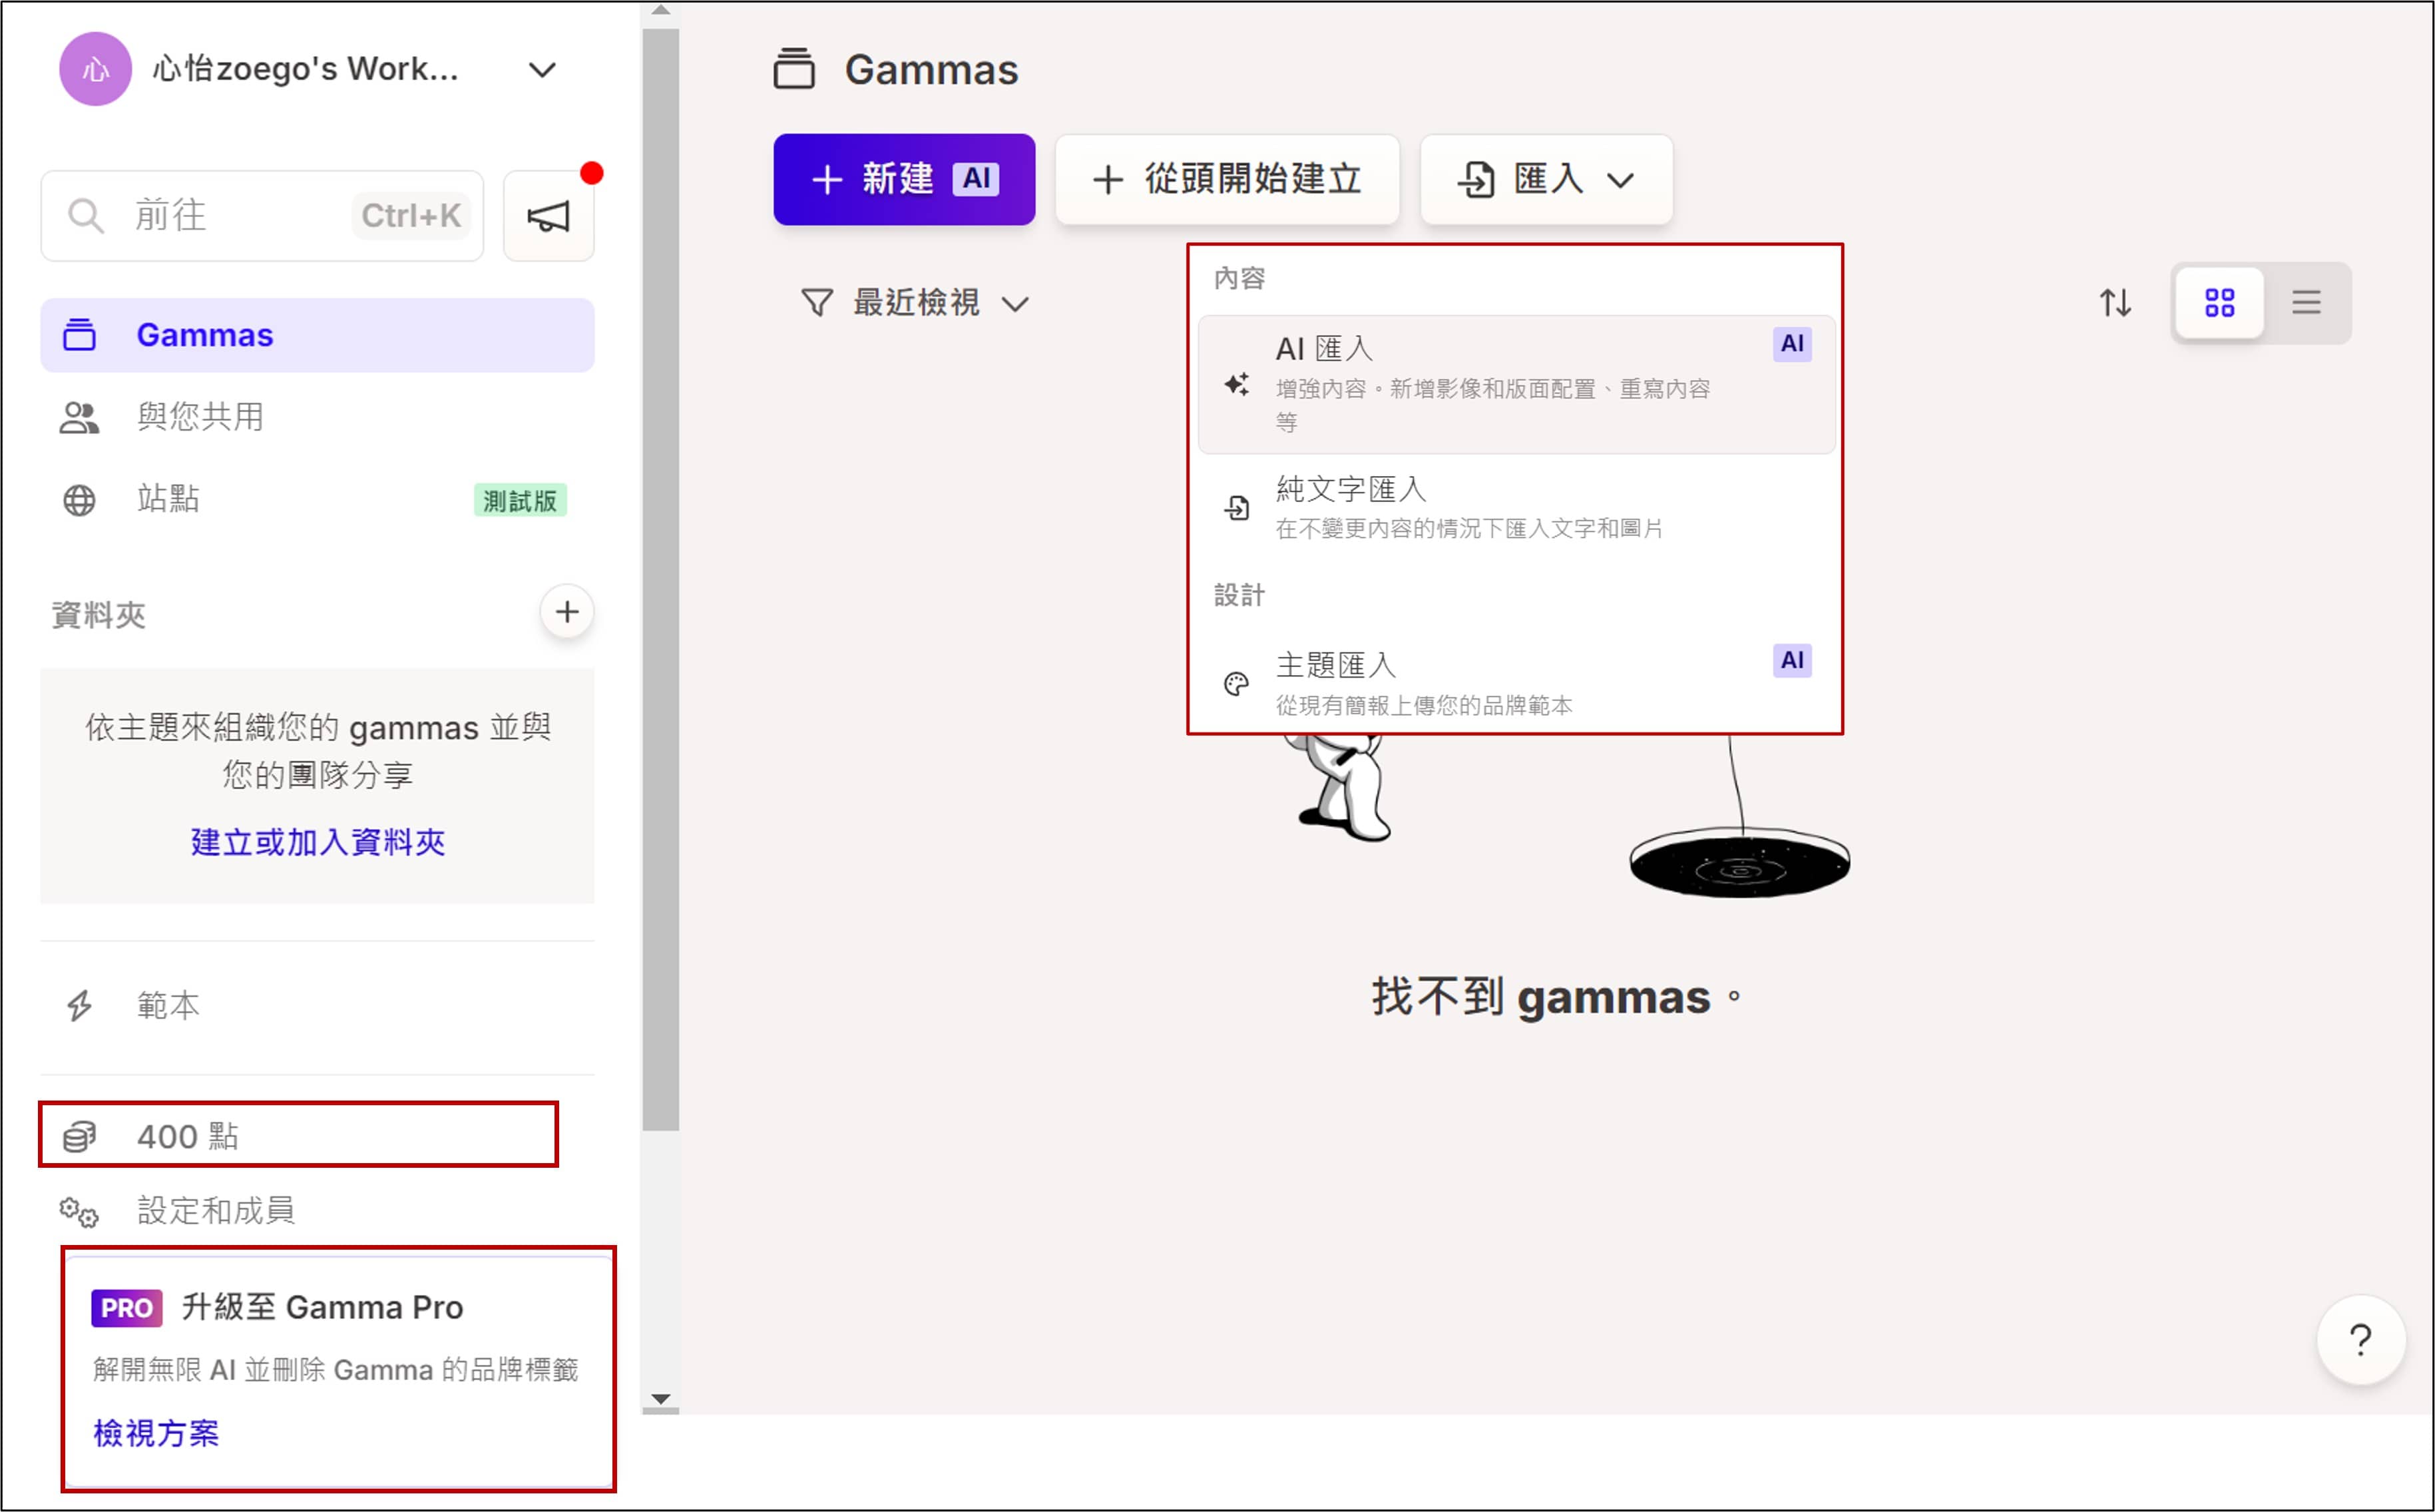Image resolution: width=2435 pixels, height=1512 pixels.
Task: Open the help question mark button
Action: [x=2360, y=1339]
